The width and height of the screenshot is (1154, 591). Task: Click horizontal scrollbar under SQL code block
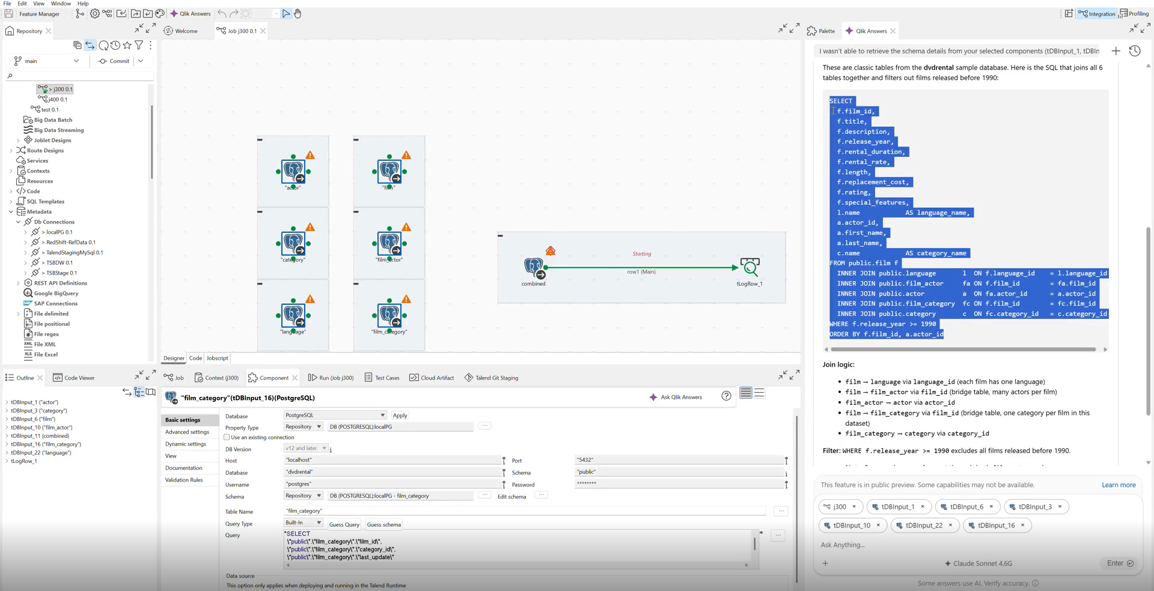(963, 349)
